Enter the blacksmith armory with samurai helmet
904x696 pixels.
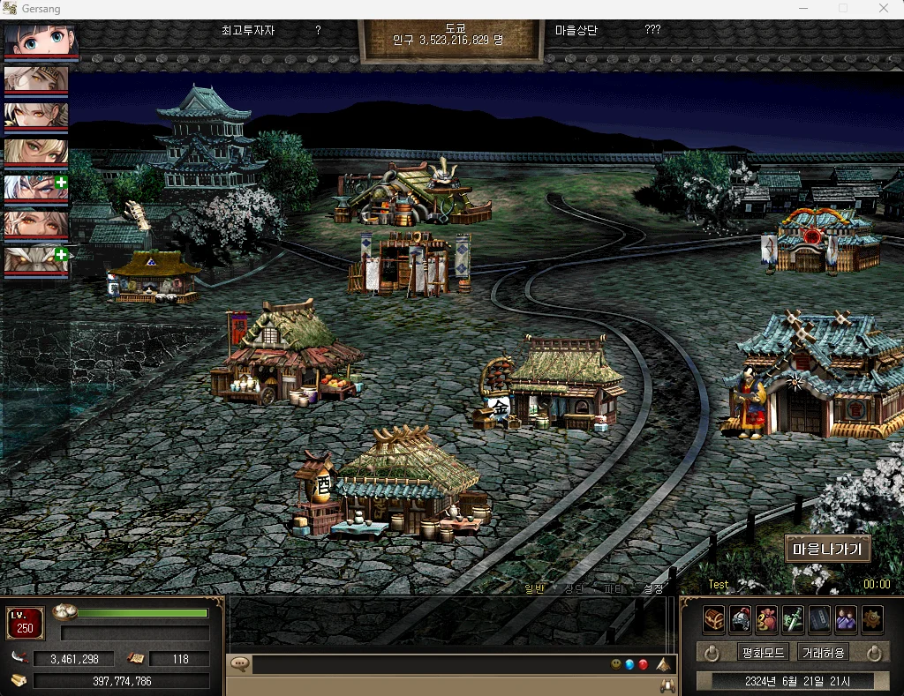coord(412,193)
